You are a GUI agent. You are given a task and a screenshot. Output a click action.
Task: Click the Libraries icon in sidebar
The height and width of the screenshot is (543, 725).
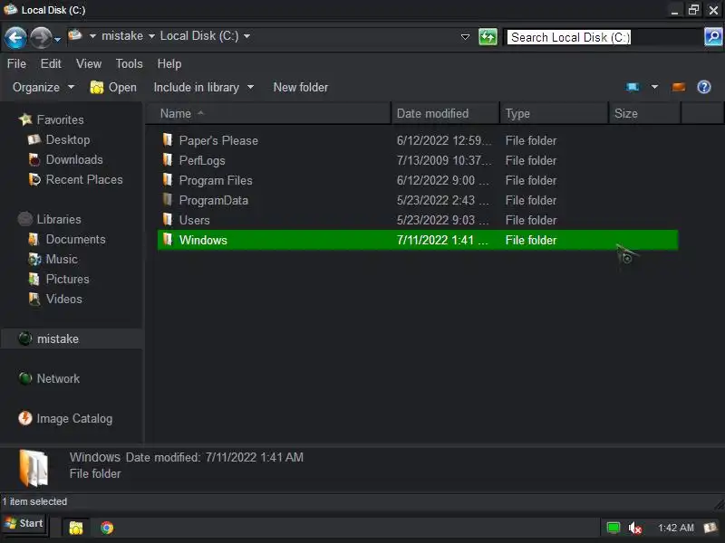(x=25, y=219)
